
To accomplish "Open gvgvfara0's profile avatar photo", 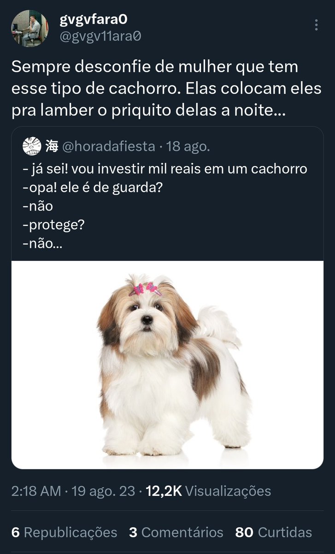I will click(29, 29).
